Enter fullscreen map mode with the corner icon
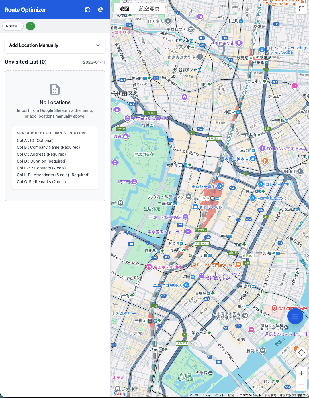 pos(301,9)
